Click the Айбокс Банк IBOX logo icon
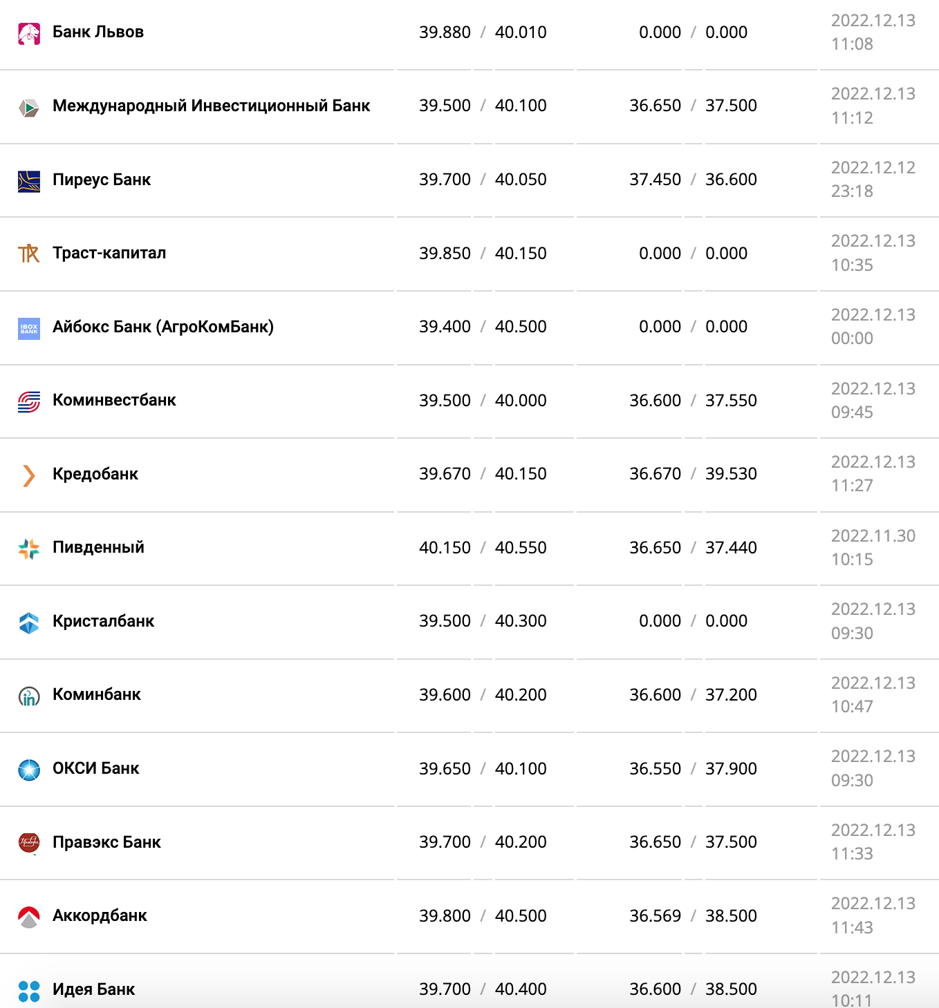 coord(29,328)
